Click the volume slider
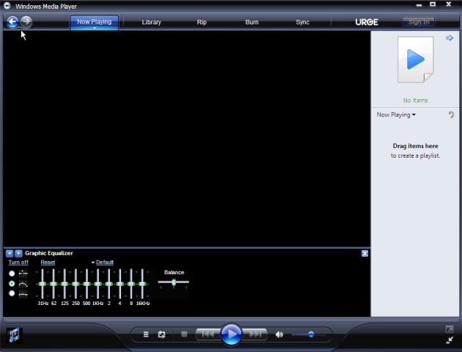Image resolution: width=462 pixels, height=352 pixels. (x=309, y=334)
